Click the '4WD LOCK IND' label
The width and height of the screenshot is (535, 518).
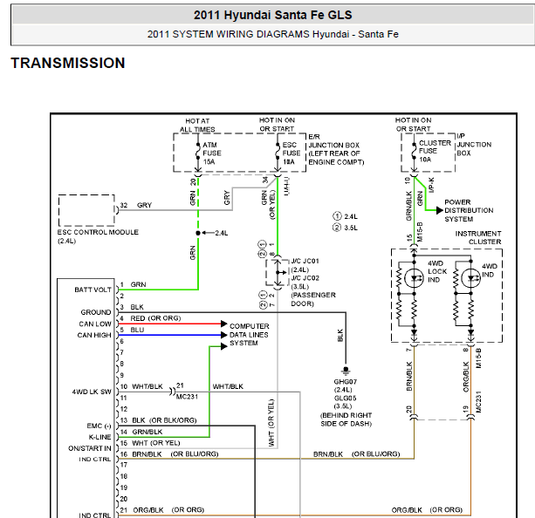436,271
